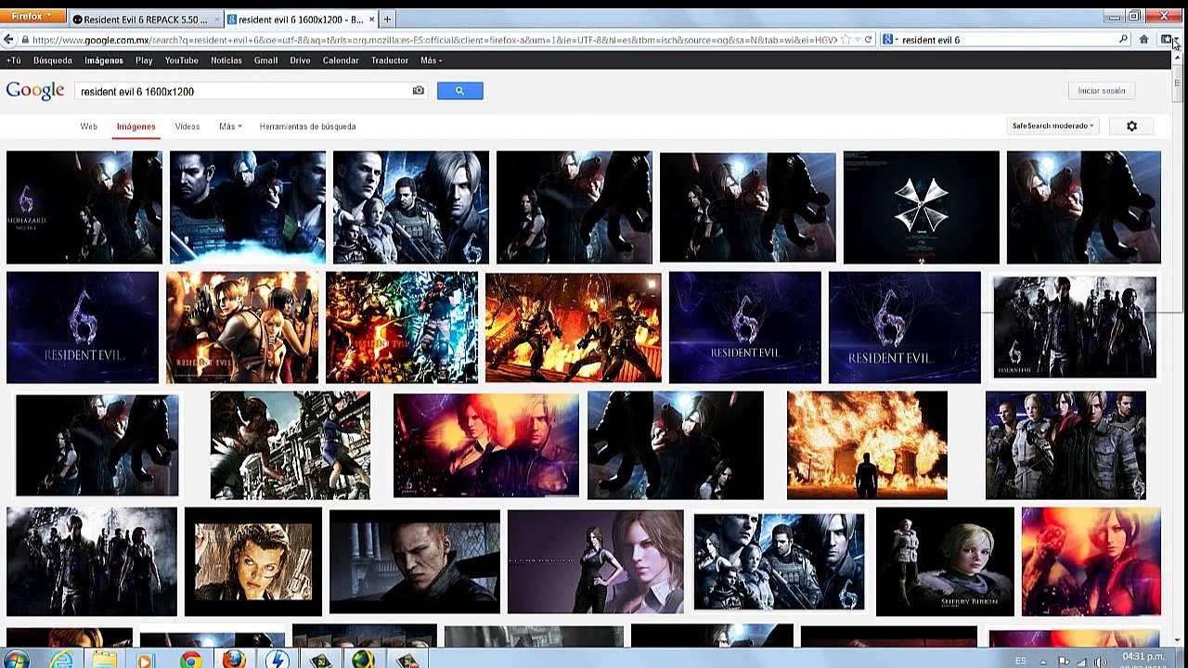Open the silhouette before burning building thumbnail

coord(867,445)
